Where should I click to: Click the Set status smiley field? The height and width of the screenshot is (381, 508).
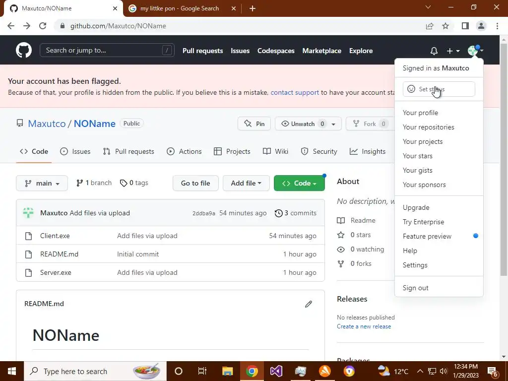pyautogui.click(x=439, y=89)
